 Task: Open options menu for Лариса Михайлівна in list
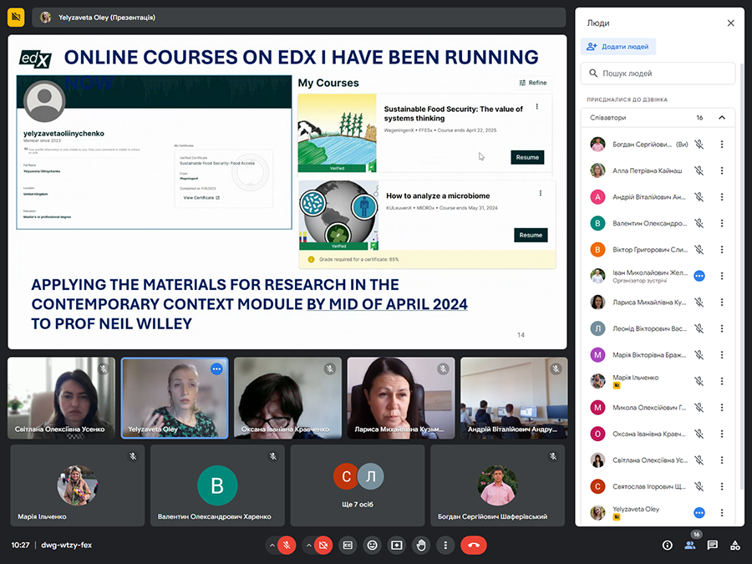(722, 302)
